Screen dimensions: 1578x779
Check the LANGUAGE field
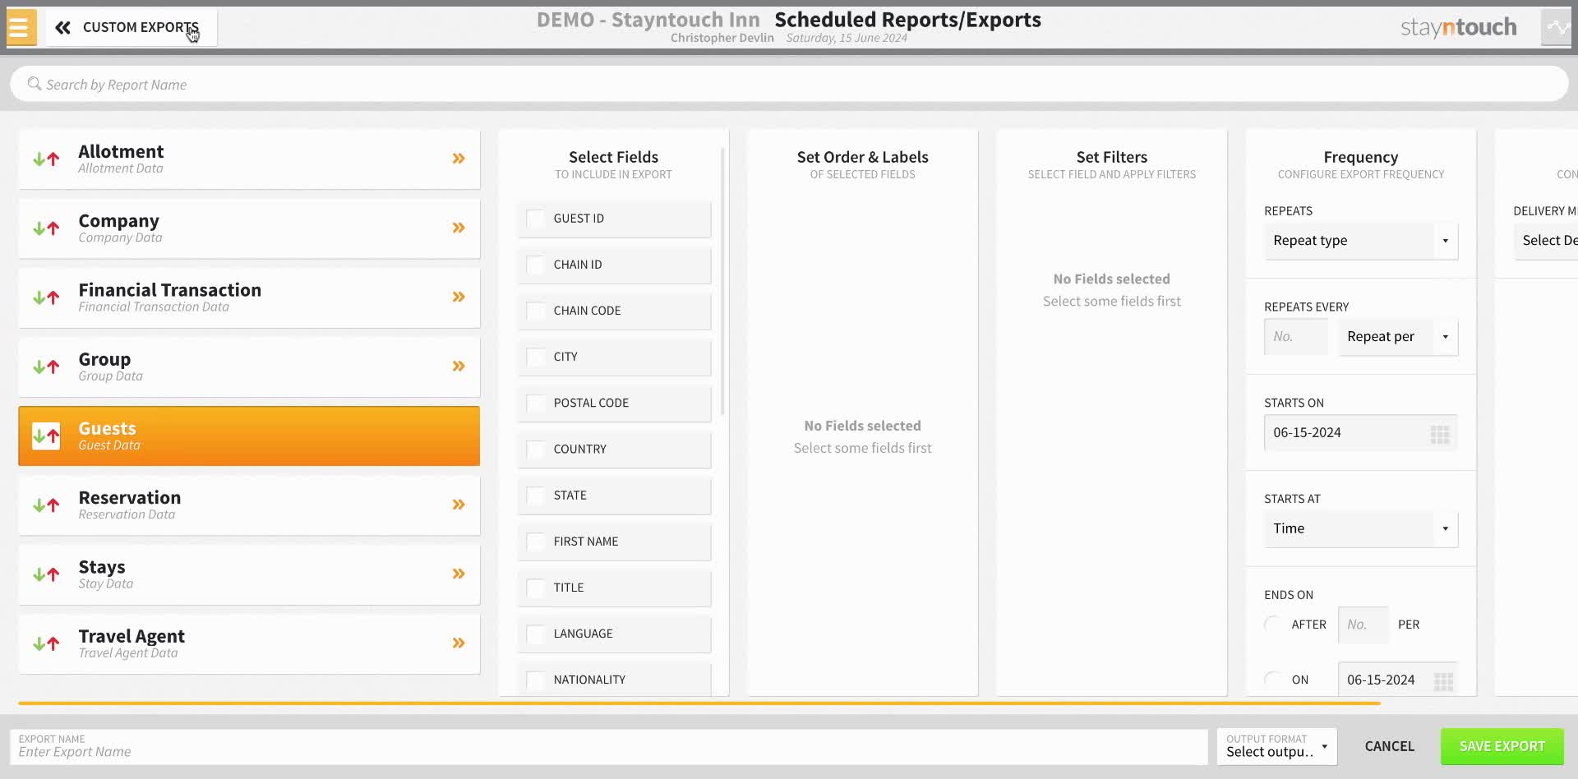tap(535, 634)
